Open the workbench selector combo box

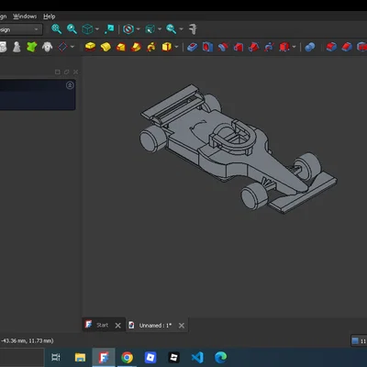point(20,29)
